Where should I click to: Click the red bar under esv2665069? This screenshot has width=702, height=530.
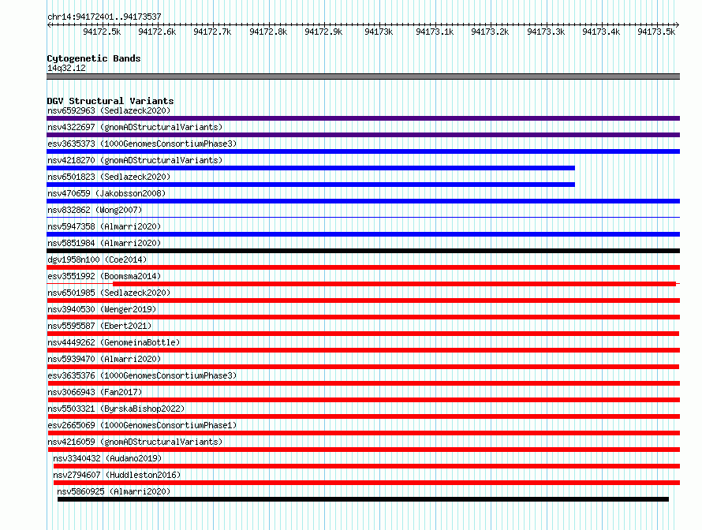(x=364, y=433)
